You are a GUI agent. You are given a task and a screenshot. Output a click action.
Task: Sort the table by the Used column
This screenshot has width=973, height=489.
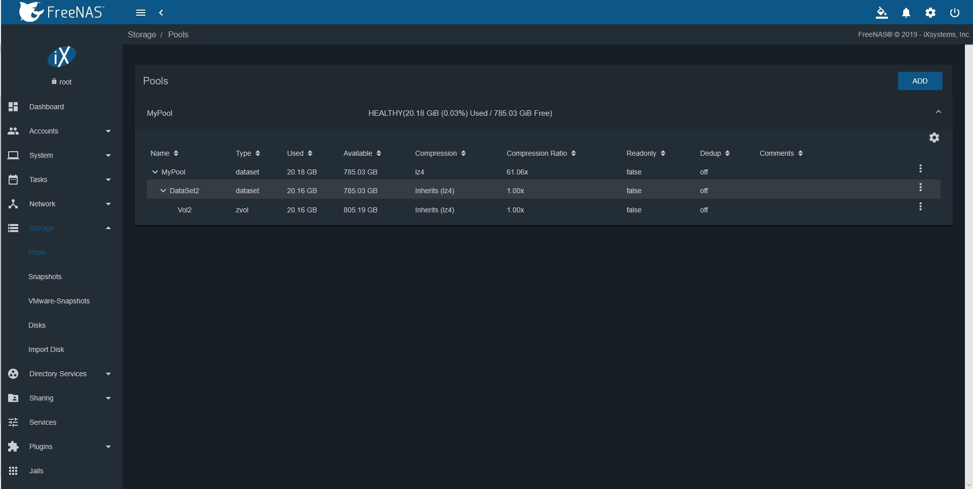299,153
